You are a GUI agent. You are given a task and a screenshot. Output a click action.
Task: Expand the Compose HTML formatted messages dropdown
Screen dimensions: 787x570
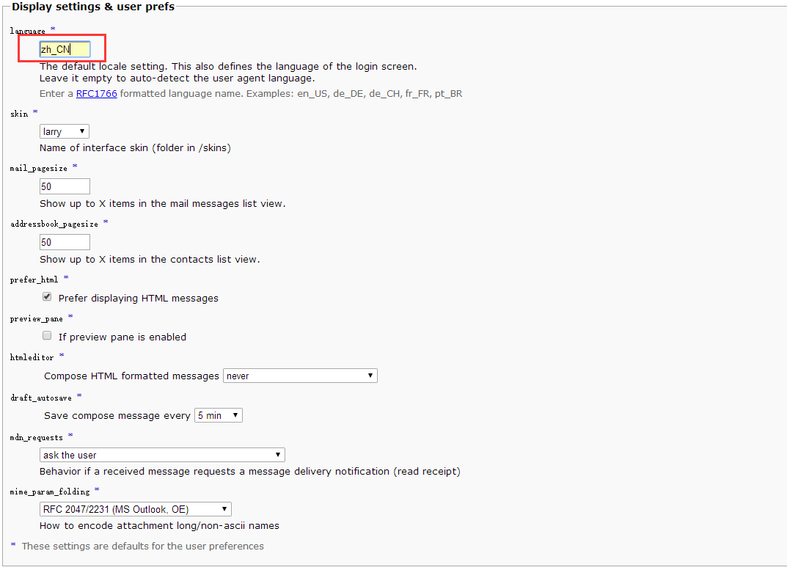click(x=300, y=376)
